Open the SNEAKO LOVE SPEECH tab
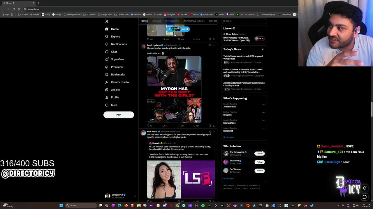This screenshot has width=373, height=209. pyautogui.click(x=193, y=21)
